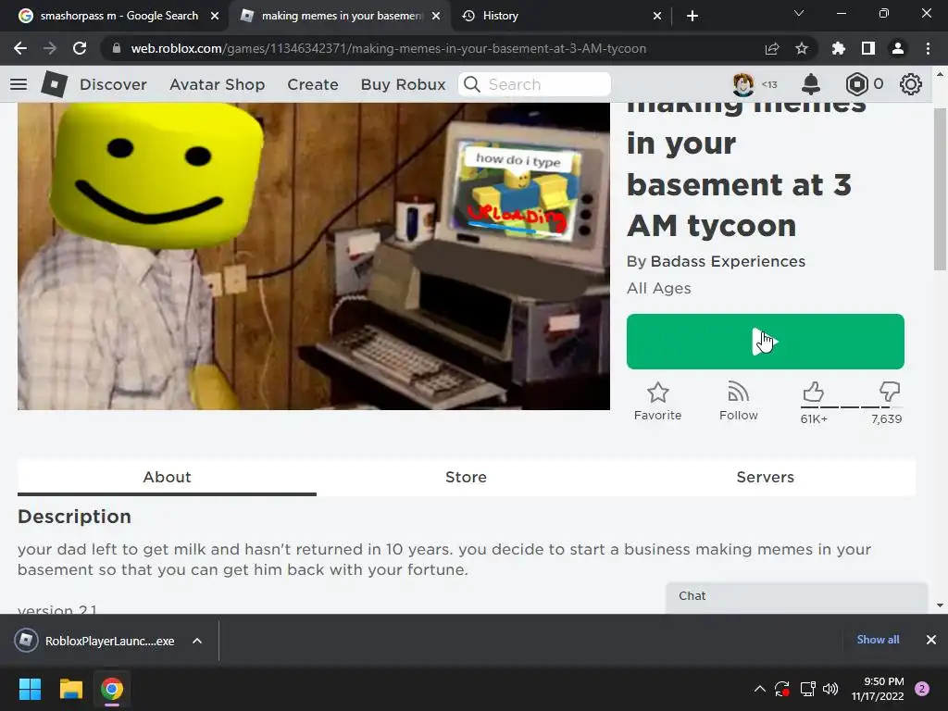
Task: Click the browser forward arrow
Action: coord(50,48)
